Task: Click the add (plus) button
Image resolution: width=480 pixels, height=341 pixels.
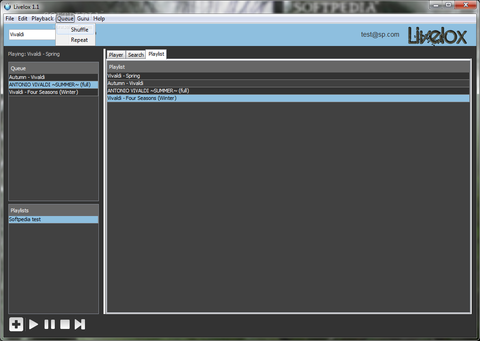Action: [x=16, y=324]
